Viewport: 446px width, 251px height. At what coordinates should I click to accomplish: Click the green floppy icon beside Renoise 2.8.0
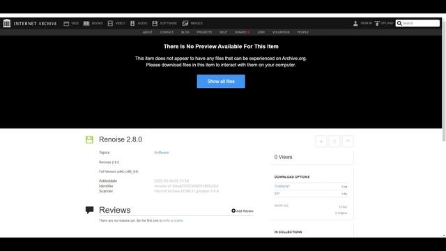coord(89,139)
